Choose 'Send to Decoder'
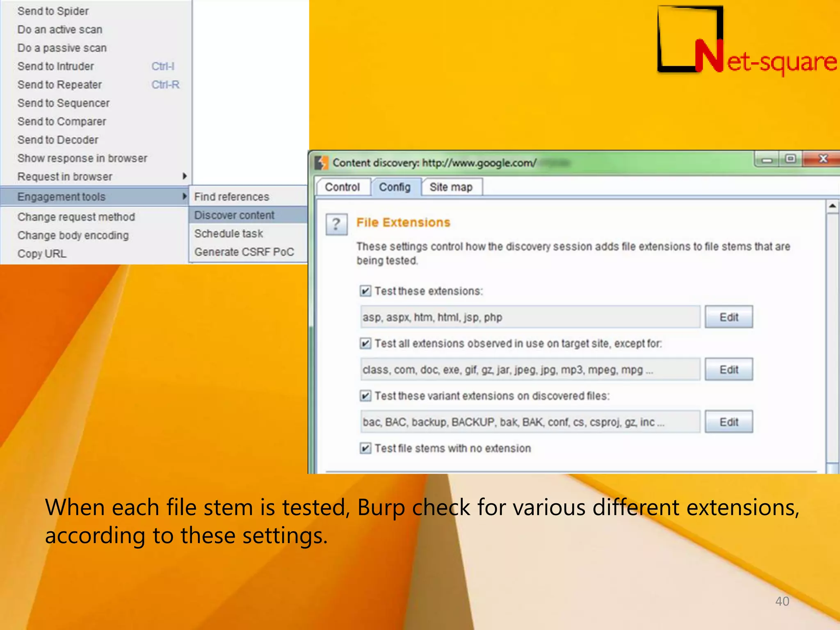840x630 pixels. (95, 140)
